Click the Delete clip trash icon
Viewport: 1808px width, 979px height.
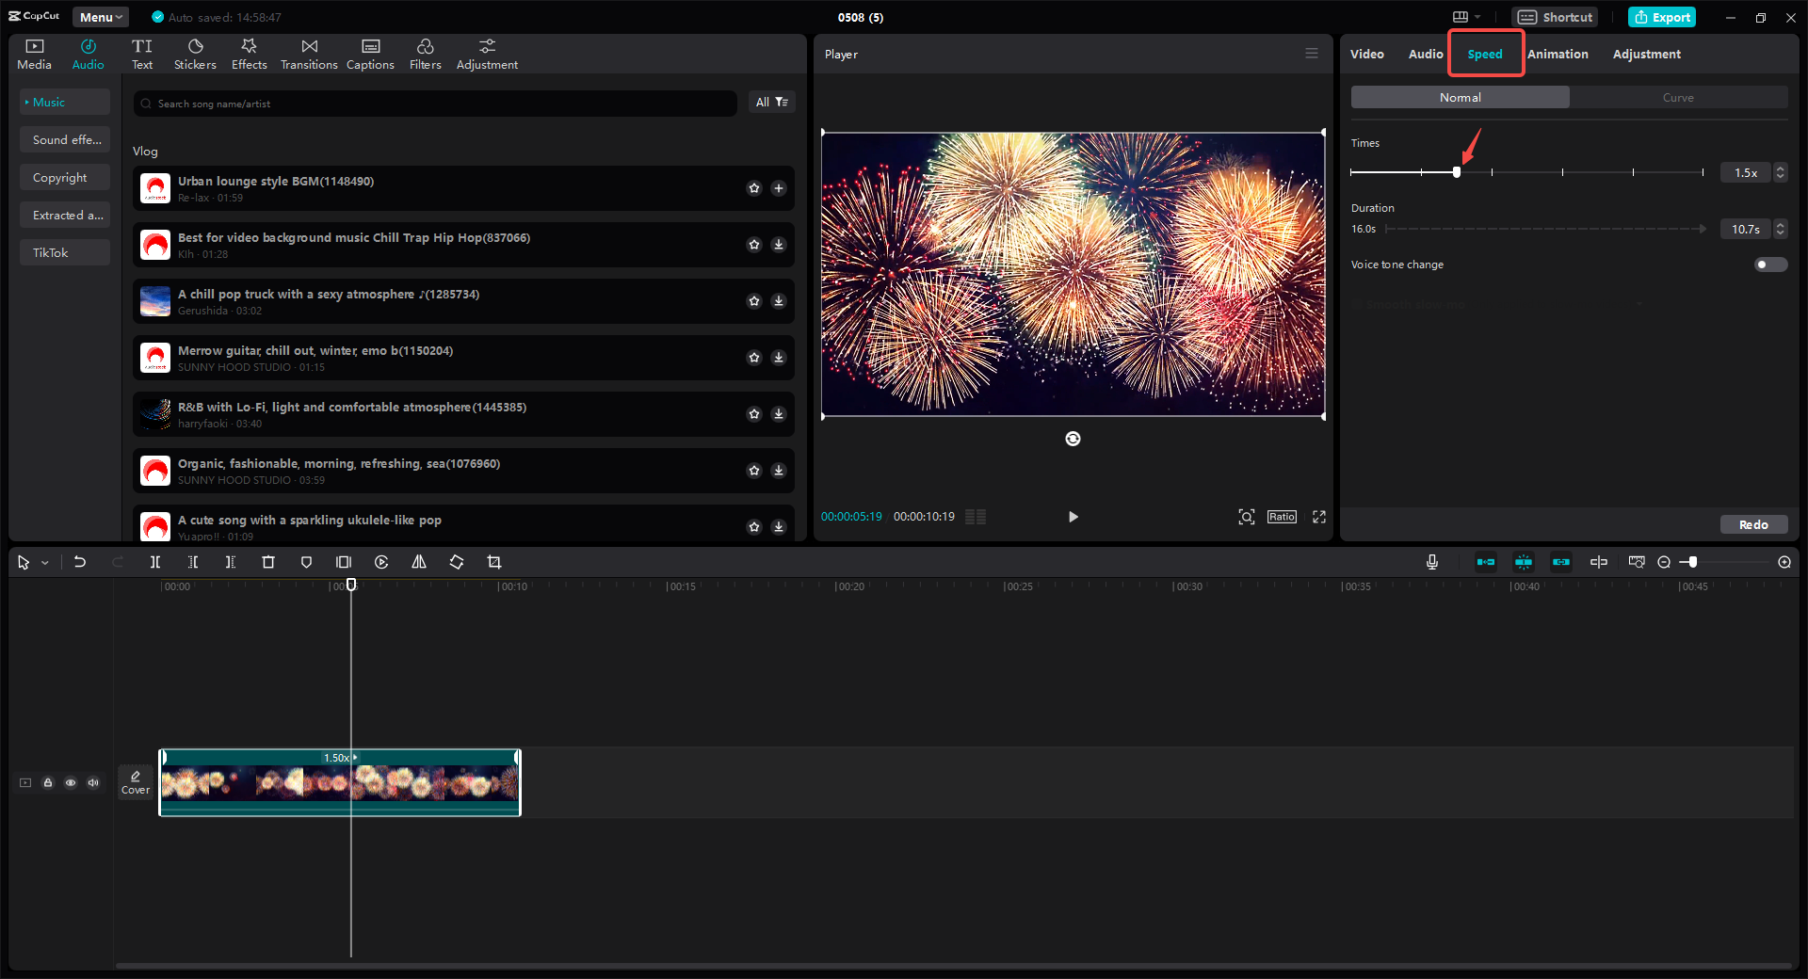point(268,562)
